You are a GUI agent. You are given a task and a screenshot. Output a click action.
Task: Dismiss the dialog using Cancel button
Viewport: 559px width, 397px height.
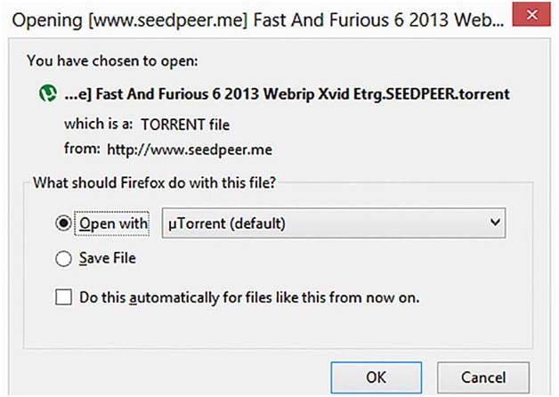[x=483, y=377]
